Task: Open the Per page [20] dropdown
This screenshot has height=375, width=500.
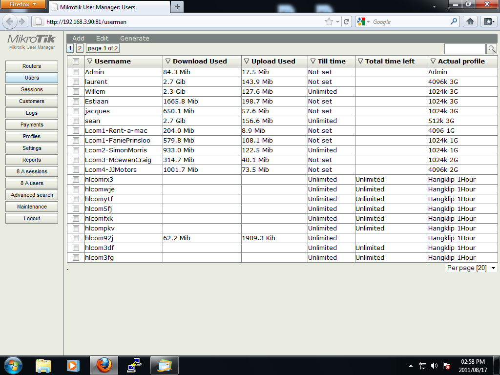Action: [x=471, y=268]
